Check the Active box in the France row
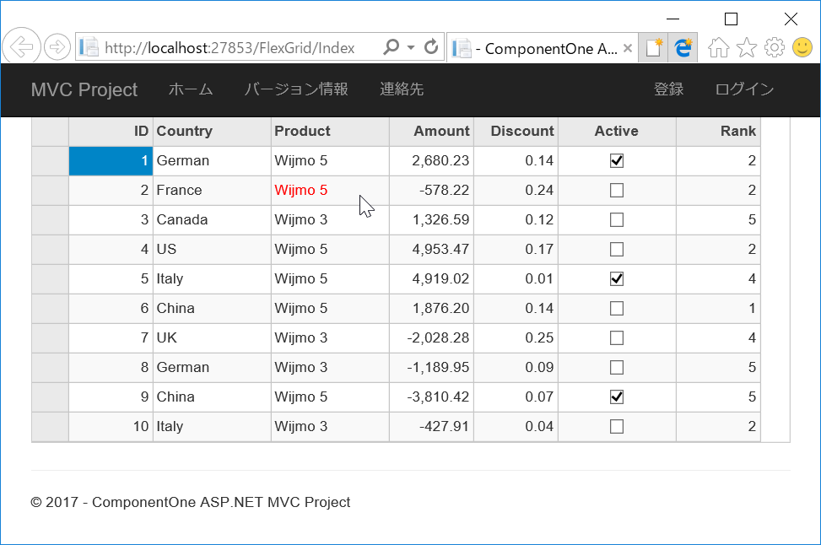 click(617, 190)
